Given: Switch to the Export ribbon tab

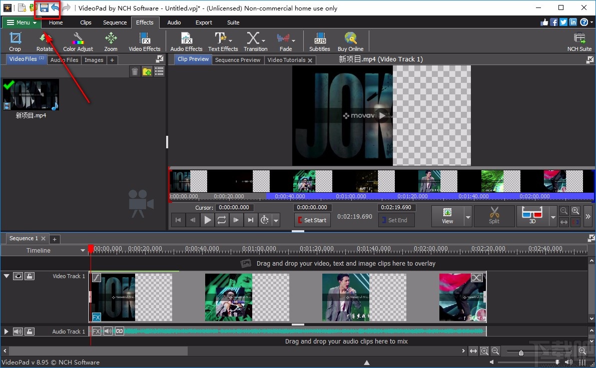Looking at the screenshot, I should [x=204, y=22].
